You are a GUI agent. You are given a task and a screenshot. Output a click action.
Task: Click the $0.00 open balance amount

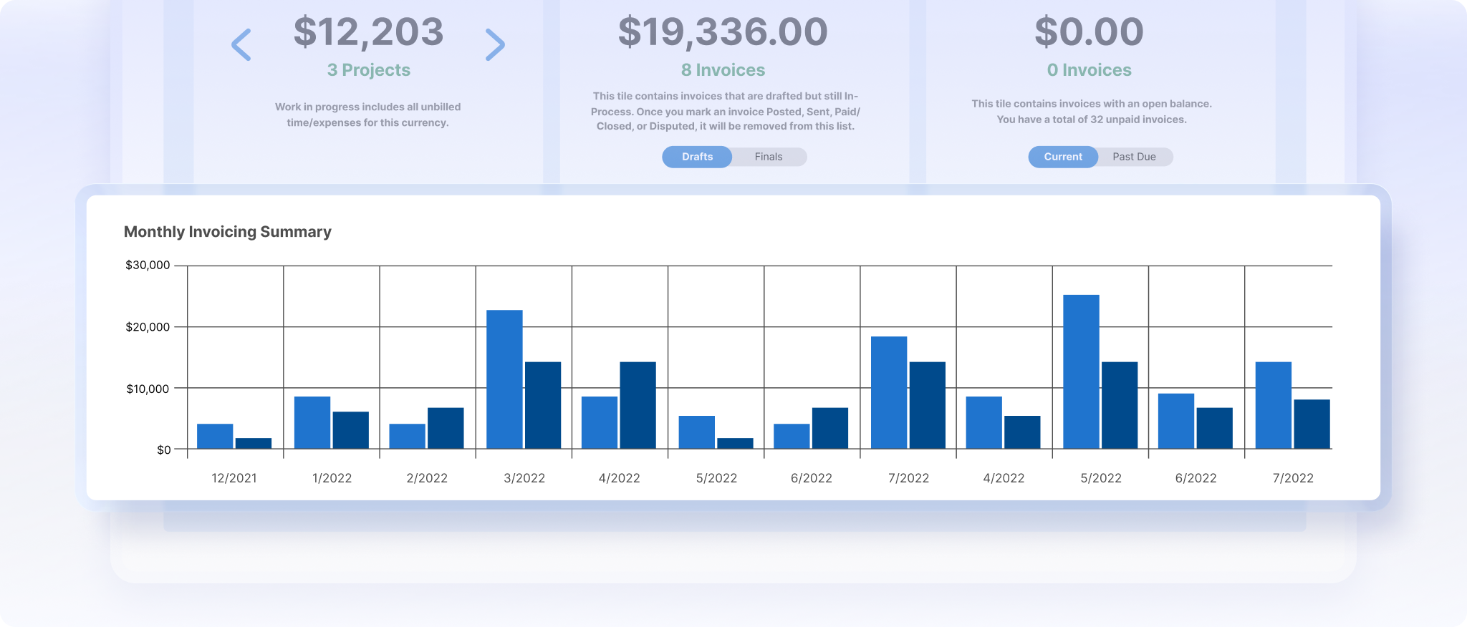(x=1089, y=32)
